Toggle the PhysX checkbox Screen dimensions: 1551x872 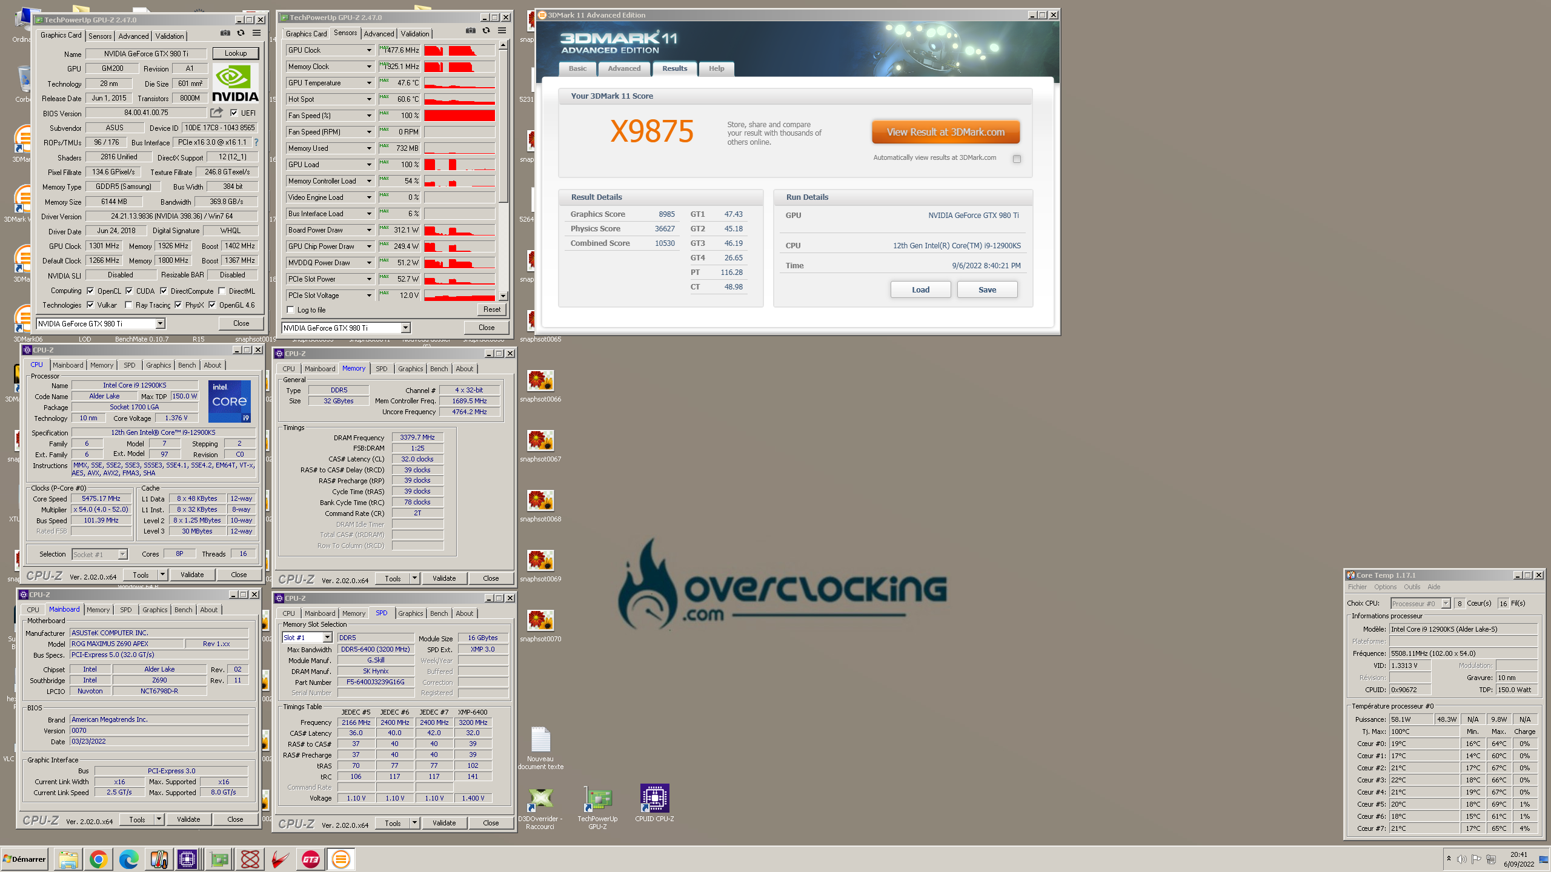pyautogui.click(x=178, y=305)
